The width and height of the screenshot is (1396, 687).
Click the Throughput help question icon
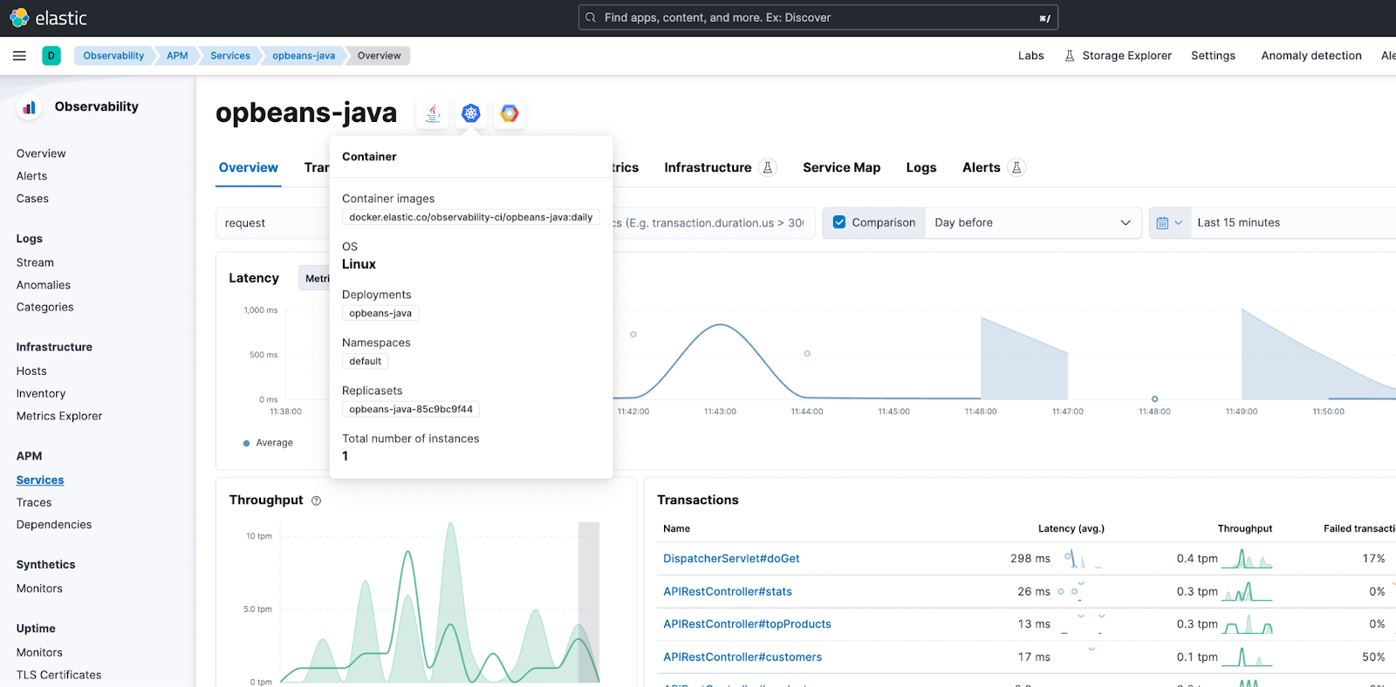[x=317, y=500]
